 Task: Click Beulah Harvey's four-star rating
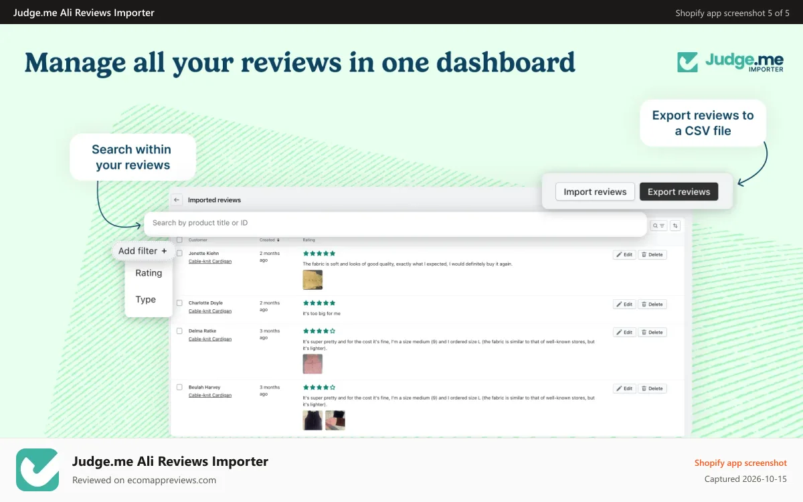point(319,388)
